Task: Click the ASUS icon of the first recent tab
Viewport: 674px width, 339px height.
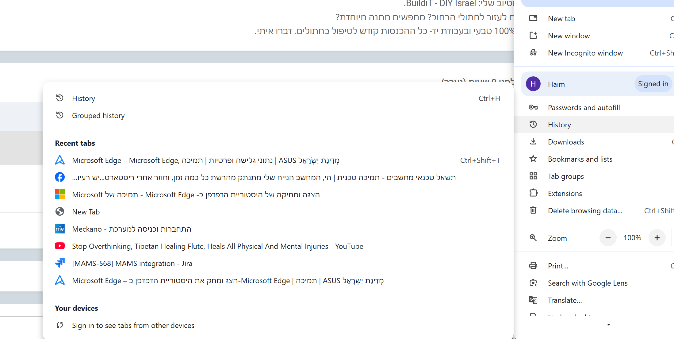Action: 60,160
